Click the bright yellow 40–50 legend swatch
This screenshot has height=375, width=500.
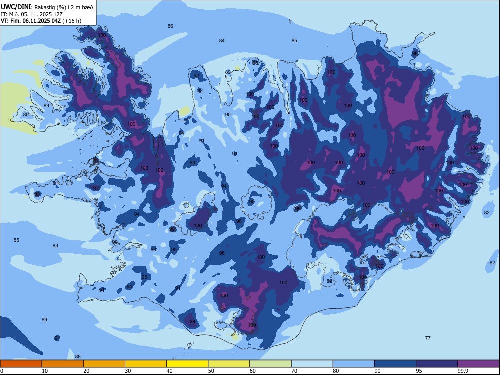click(x=187, y=364)
